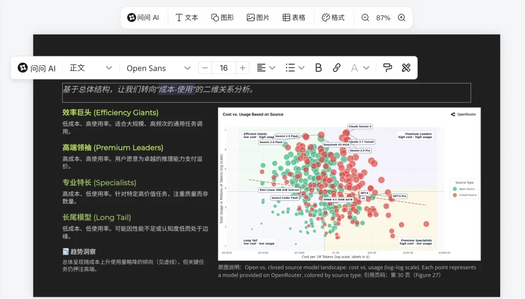
Task: Click the scissors icon in the toolbar
Action: click(x=407, y=68)
